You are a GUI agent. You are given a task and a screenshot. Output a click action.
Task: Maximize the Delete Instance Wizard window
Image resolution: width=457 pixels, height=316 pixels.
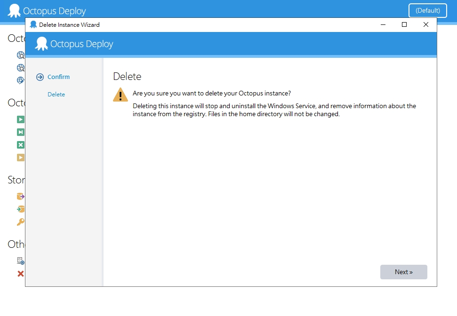pos(404,25)
